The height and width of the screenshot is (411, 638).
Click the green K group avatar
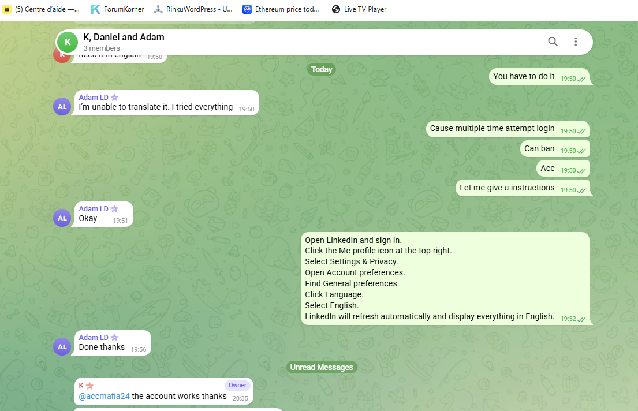[x=68, y=42]
